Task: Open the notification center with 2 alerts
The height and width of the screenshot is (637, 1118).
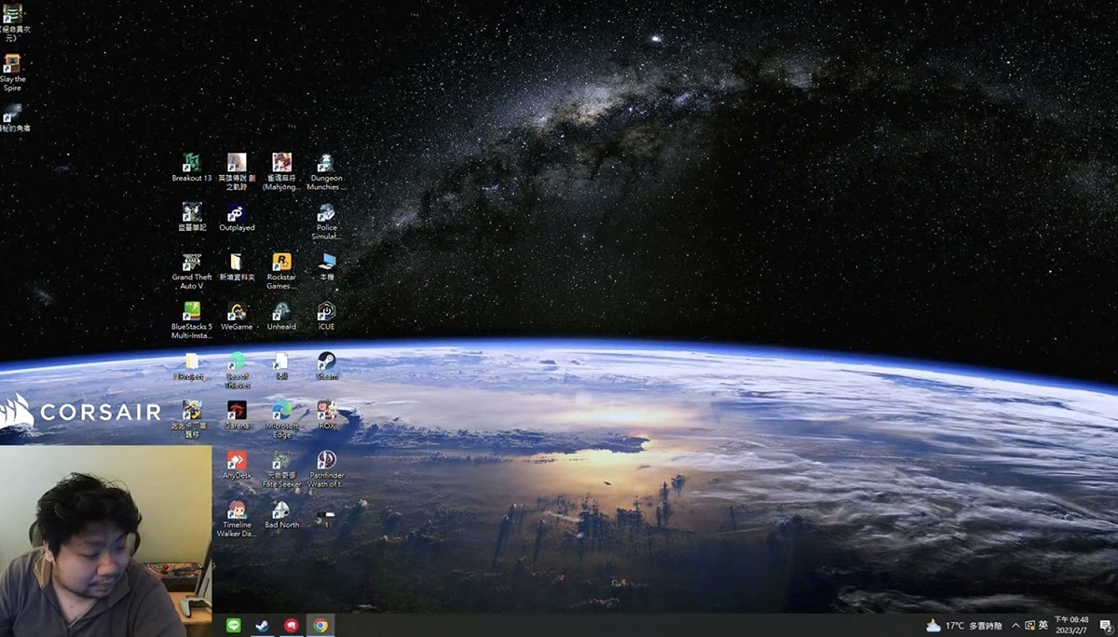Action: [1104, 625]
